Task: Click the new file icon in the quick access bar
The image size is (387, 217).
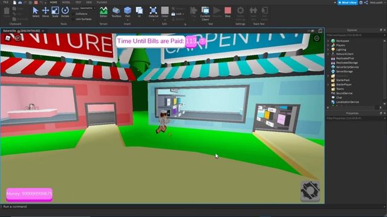Action: (15, 2)
